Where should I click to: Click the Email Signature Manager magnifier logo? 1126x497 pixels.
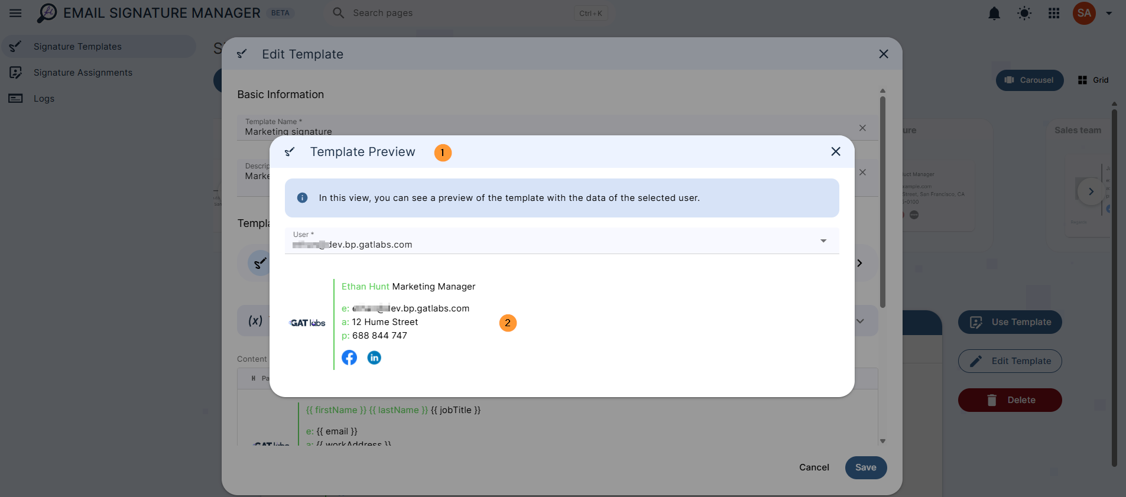[x=47, y=13]
